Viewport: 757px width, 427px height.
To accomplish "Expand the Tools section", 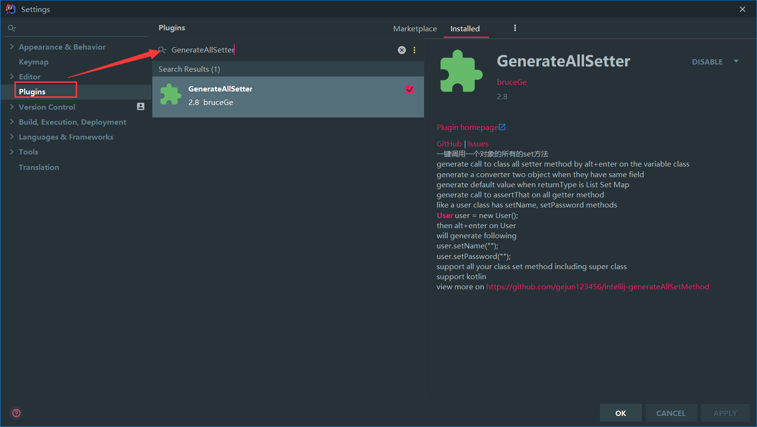I will coord(12,152).
